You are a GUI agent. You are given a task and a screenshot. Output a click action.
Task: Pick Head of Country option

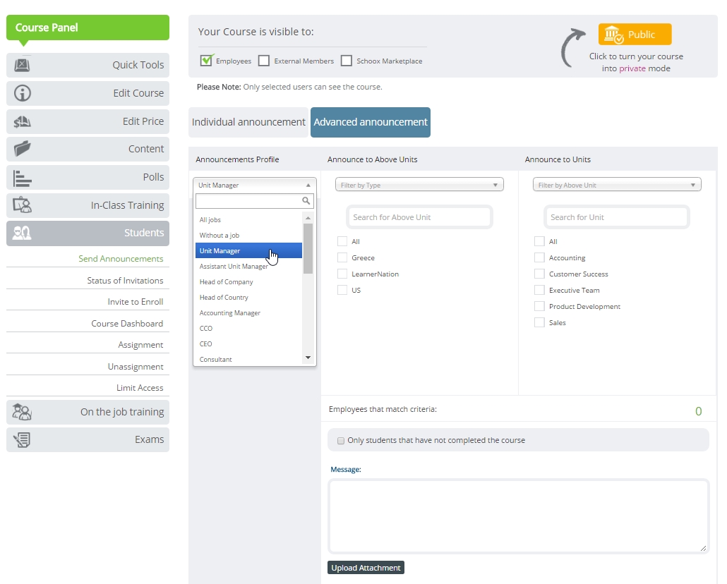[248, 298]
